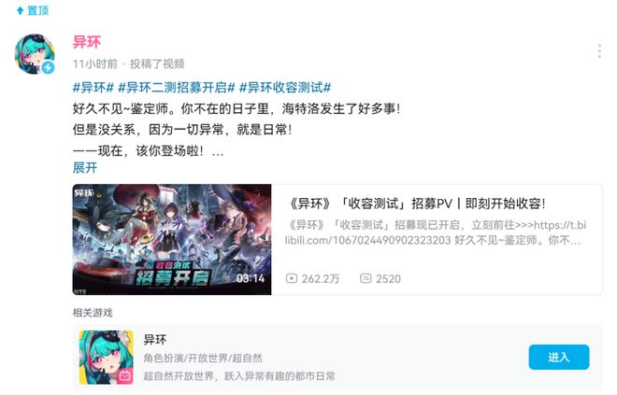Click the 置顶 pinned arrow icon
This screenshot has width=617, height=395.
pos(20,10)
